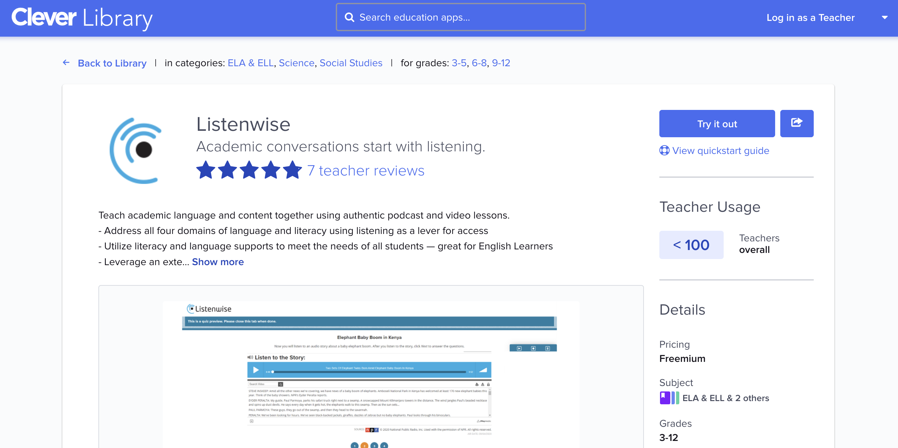Click the back arrow icon

point(66,63)
